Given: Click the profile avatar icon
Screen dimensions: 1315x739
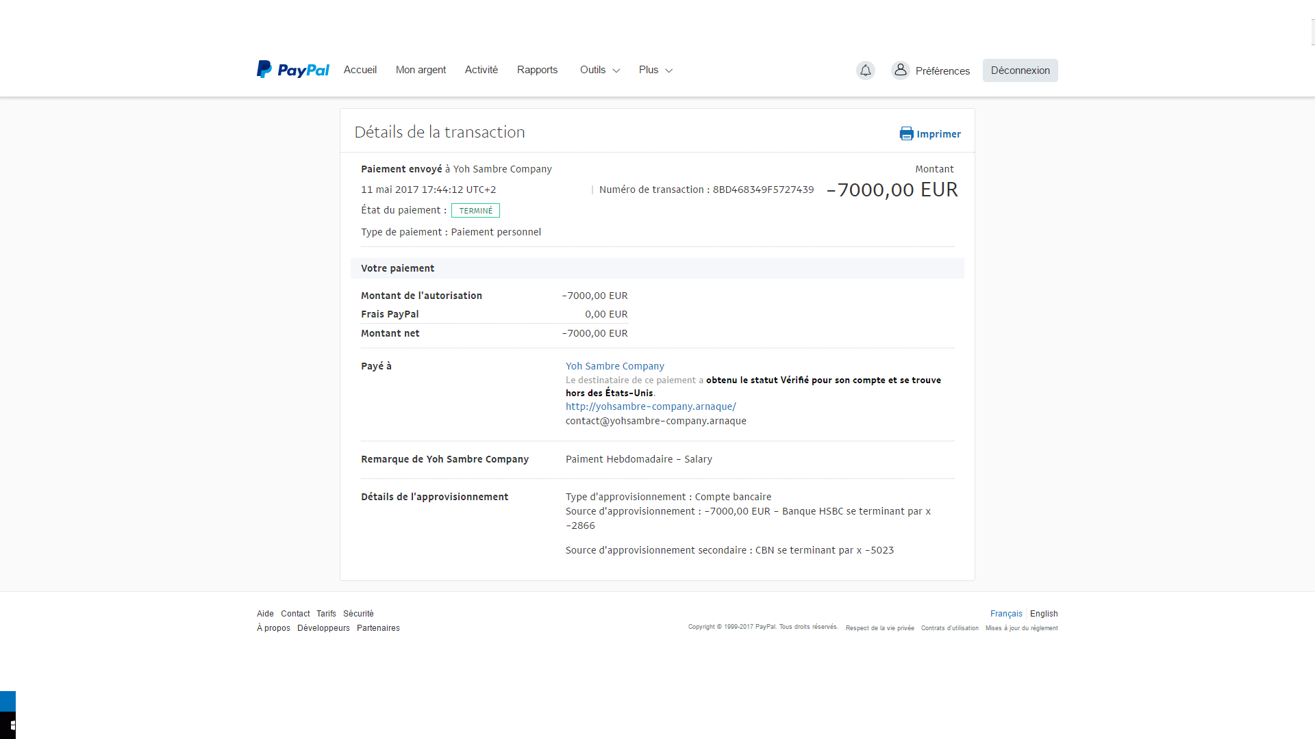Looking at the screenshot, I should coord(901,70).
